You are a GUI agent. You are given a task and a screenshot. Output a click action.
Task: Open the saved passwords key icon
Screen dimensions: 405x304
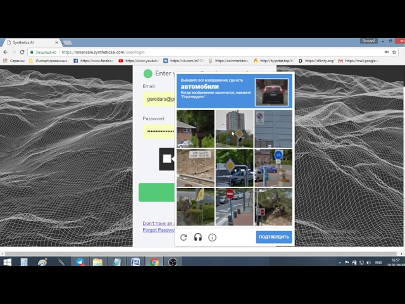(387, 52)
